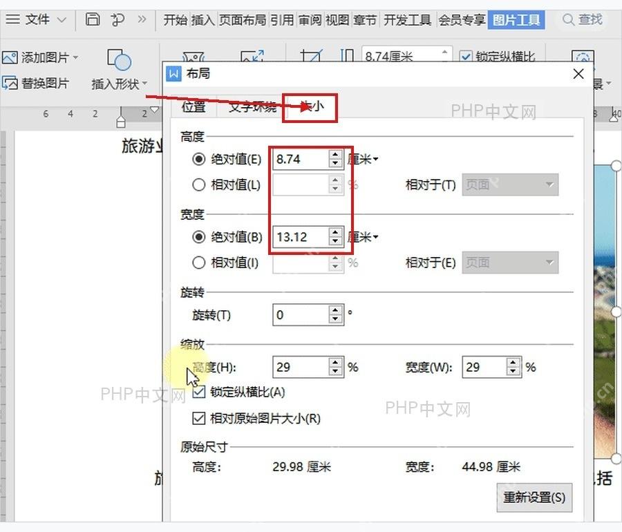The width and height of the screenshot is (622, 532).
Task: Open the 文件 hamburger menu icon
Action: pyautogui.click(x=12, y=19)
